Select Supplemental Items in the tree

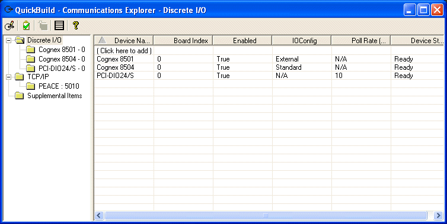pos(55,96)
